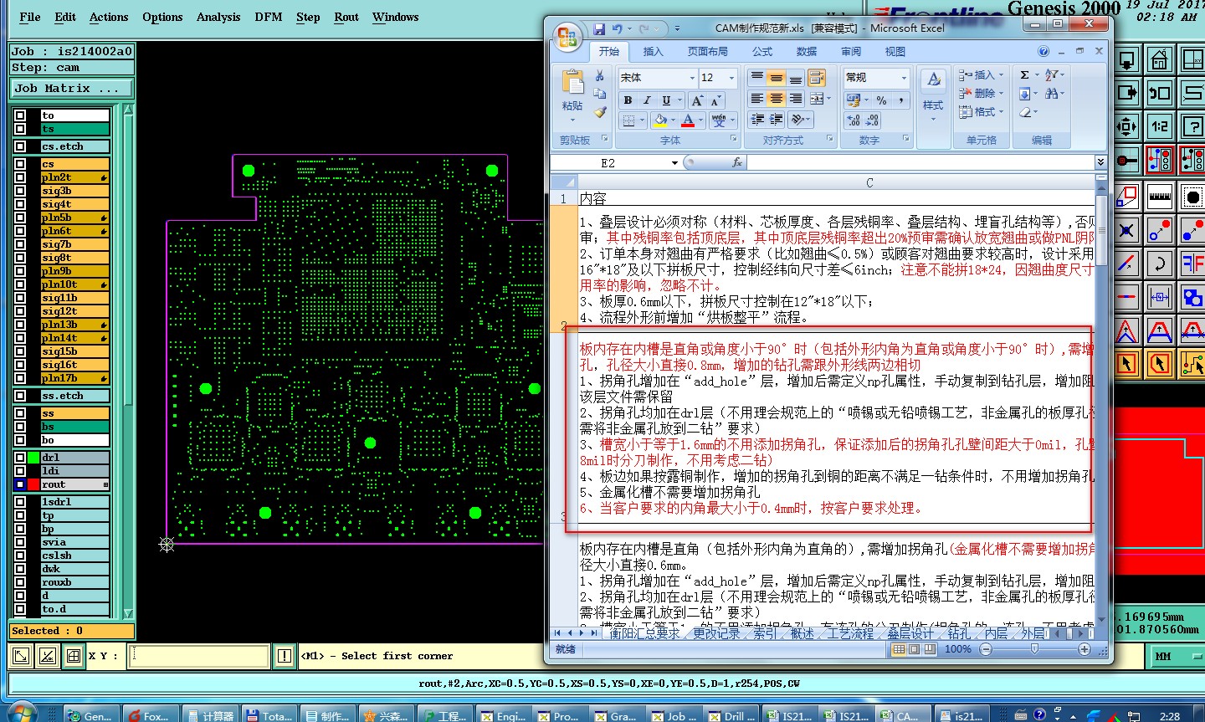Click the Excel formula bar input
The width and height of the screenshot is (1205, 722).
(x=920, y=162)
